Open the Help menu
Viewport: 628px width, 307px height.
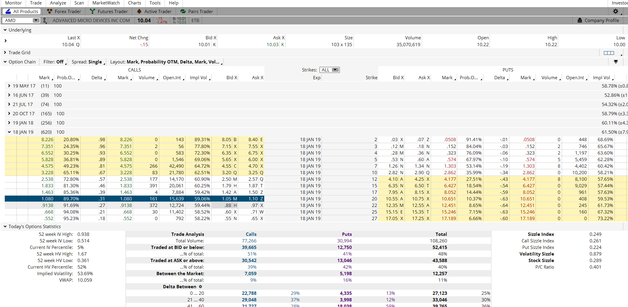pyautogui.click(x=174, y=3)
